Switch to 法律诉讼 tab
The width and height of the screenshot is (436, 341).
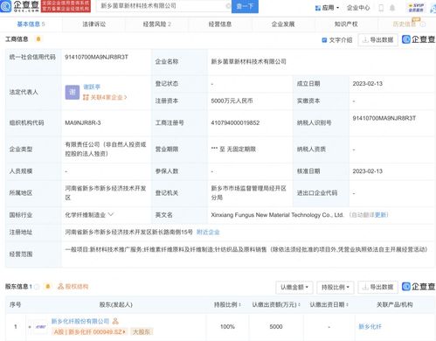[93, 24]
